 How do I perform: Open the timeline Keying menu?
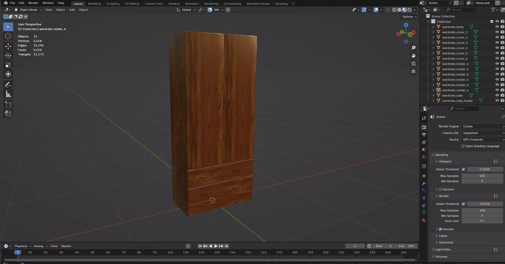[40, 246]
